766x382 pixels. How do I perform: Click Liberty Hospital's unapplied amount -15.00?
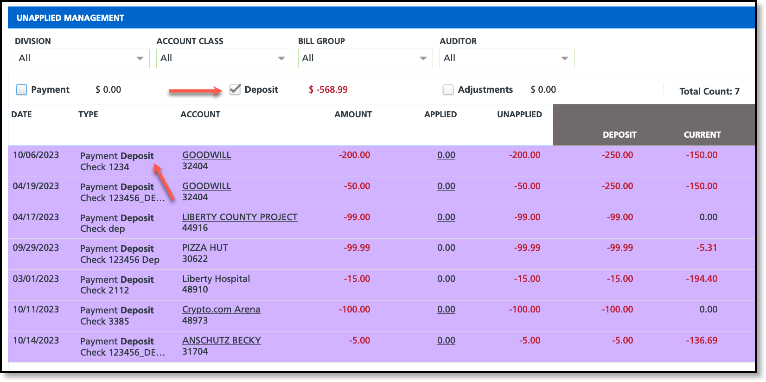(x=527, y=279)
